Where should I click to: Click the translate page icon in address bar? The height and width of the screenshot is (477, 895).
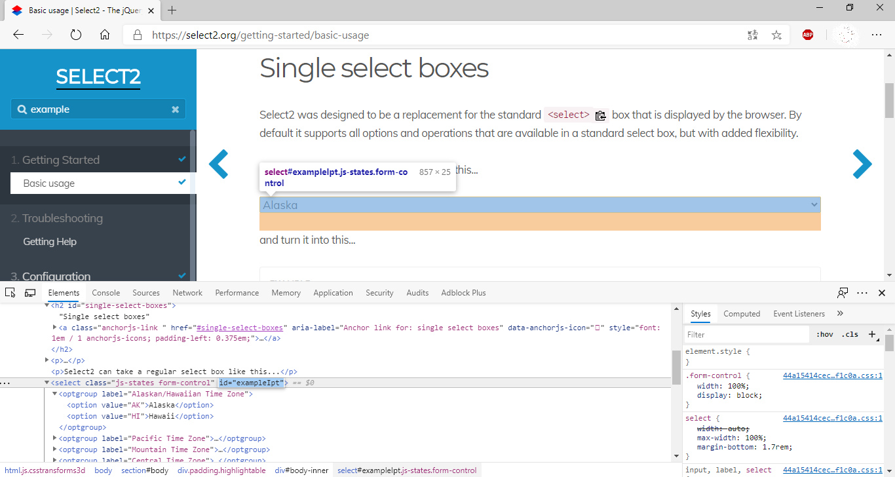coord(753,35)
